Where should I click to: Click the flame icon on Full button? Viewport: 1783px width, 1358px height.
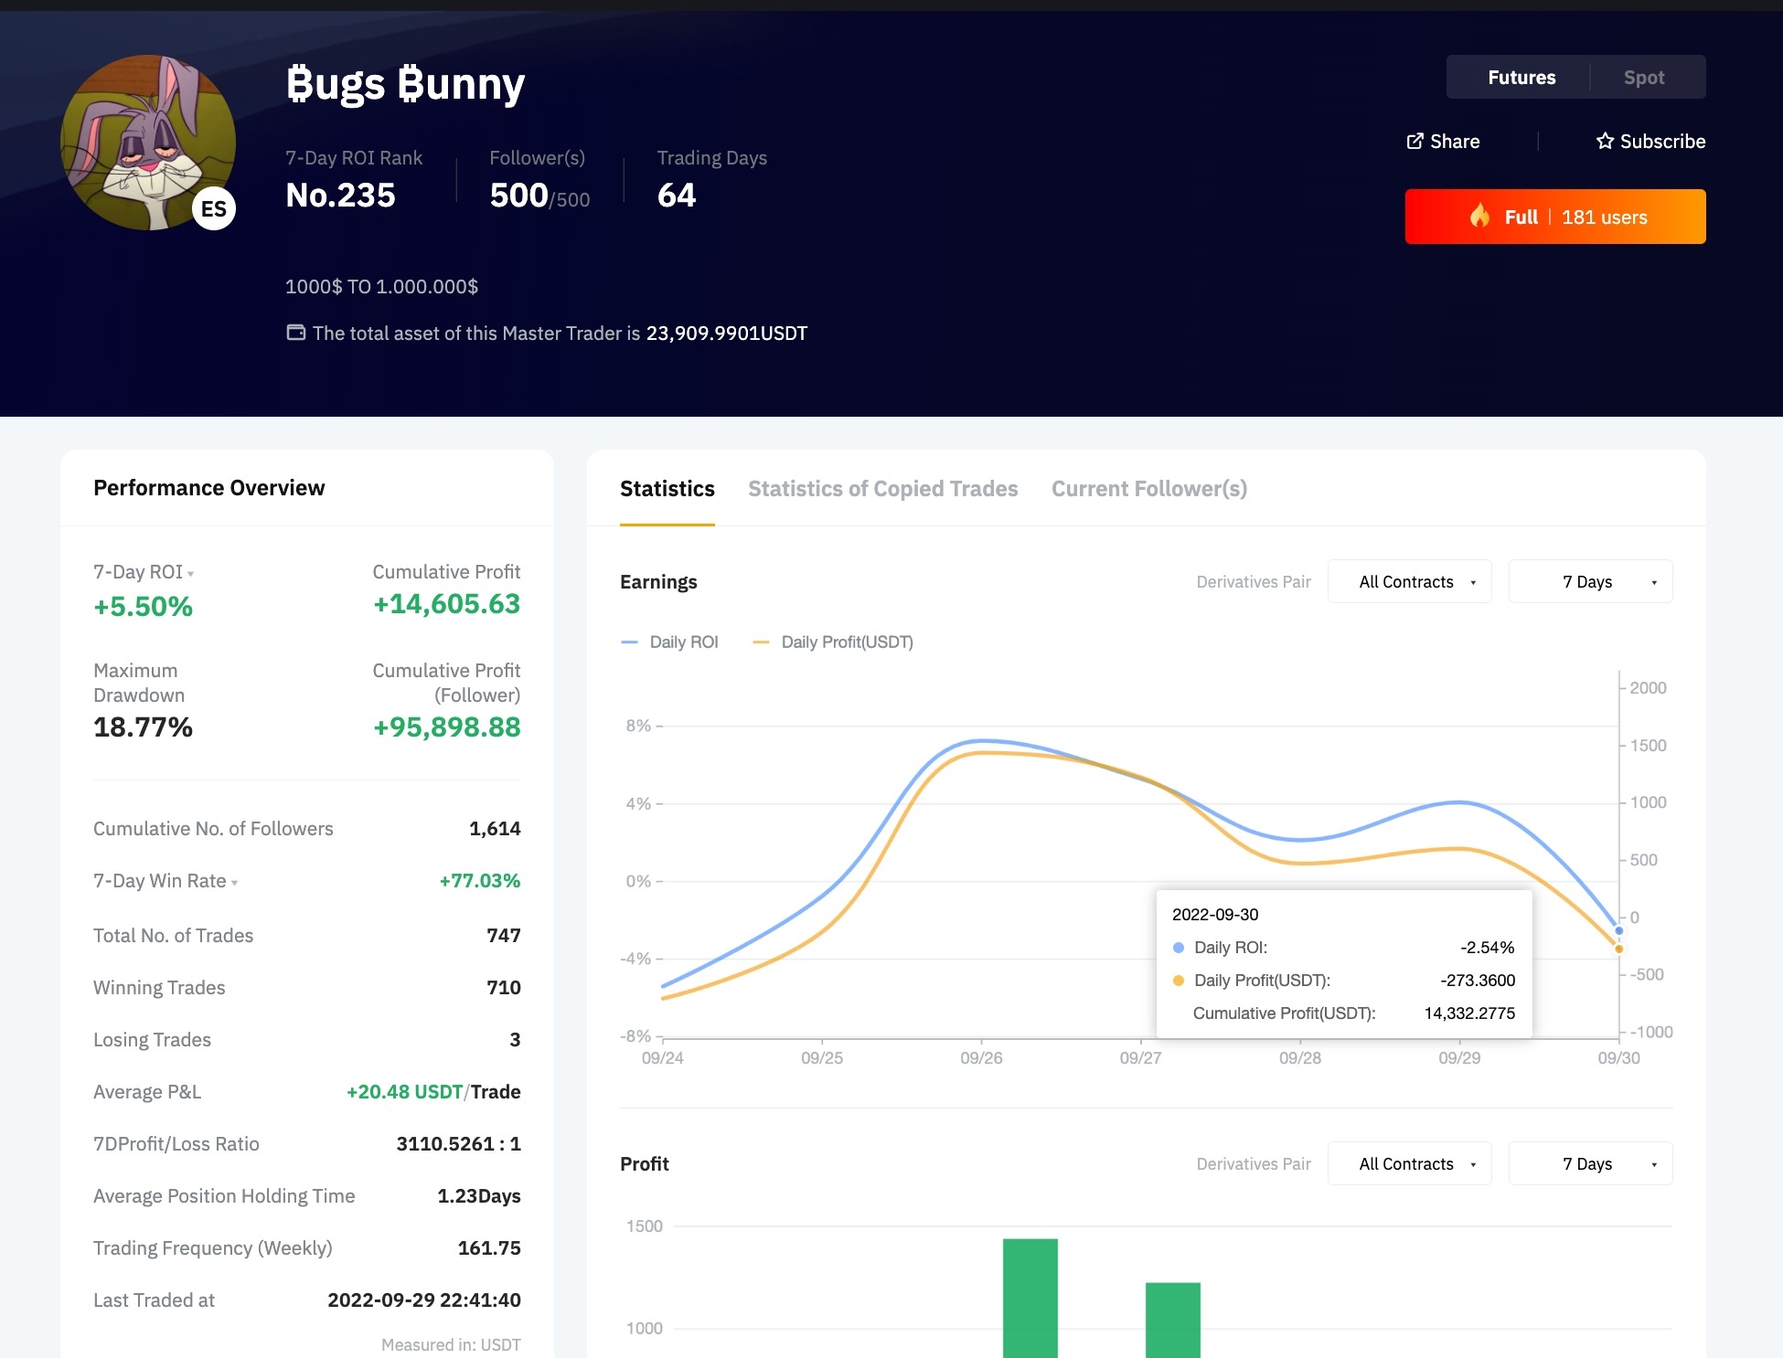1479,217
